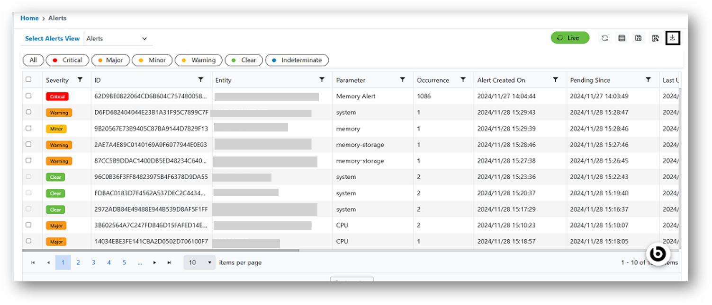
Task: Filter alerts by Critical severity
Action: coord(67,60)
